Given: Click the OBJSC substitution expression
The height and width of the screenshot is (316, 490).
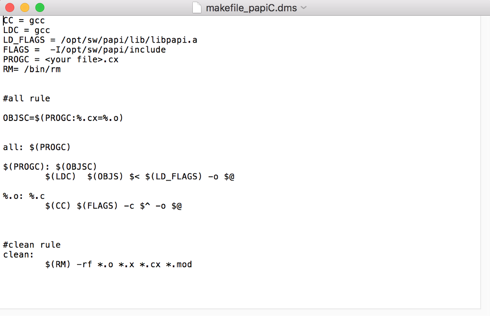Looking at the screenshot, I should click(x=62, y=118).
